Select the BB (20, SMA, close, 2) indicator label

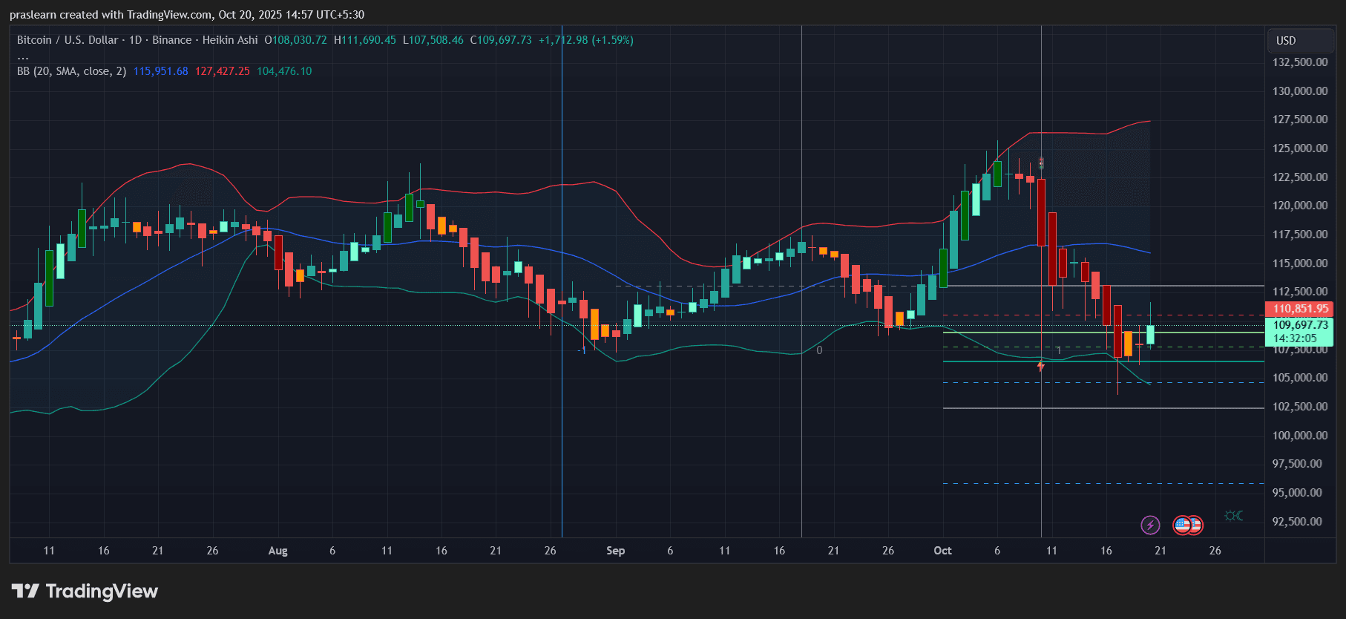pos(71,71)
